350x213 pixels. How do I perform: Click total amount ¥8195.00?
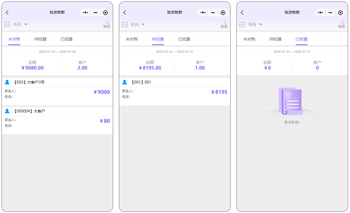click(x=150, y=68)
